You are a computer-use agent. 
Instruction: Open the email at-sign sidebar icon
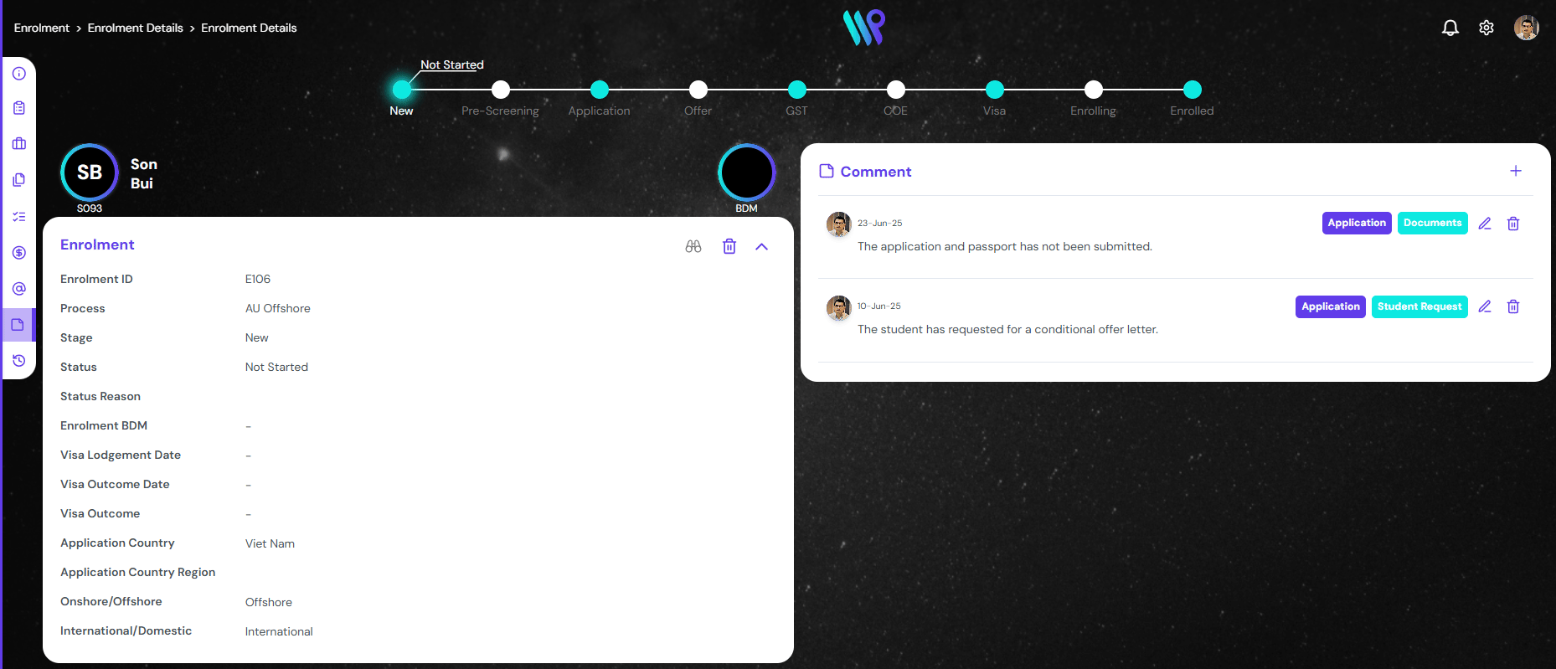pos(19,289)
